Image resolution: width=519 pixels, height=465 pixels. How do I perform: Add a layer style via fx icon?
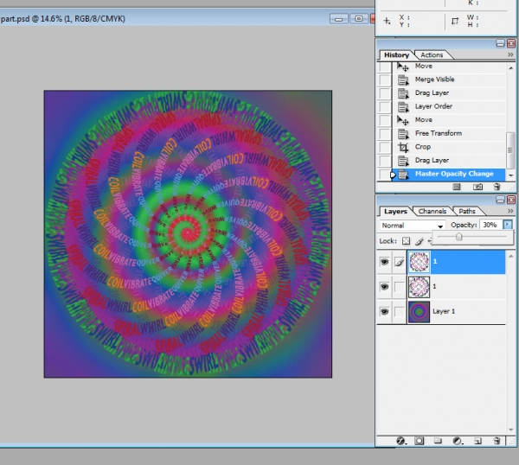coord(400,441)
